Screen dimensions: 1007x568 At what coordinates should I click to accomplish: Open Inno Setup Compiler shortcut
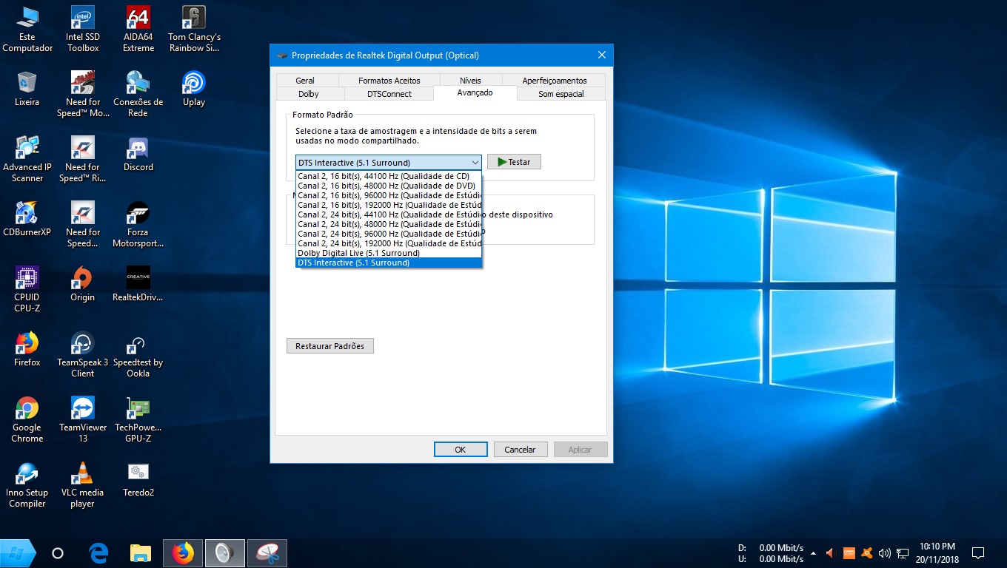tap(27, 485)
